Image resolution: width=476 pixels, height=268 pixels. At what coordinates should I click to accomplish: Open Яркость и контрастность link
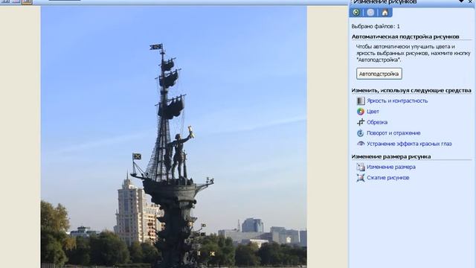[x=397, y=101]
